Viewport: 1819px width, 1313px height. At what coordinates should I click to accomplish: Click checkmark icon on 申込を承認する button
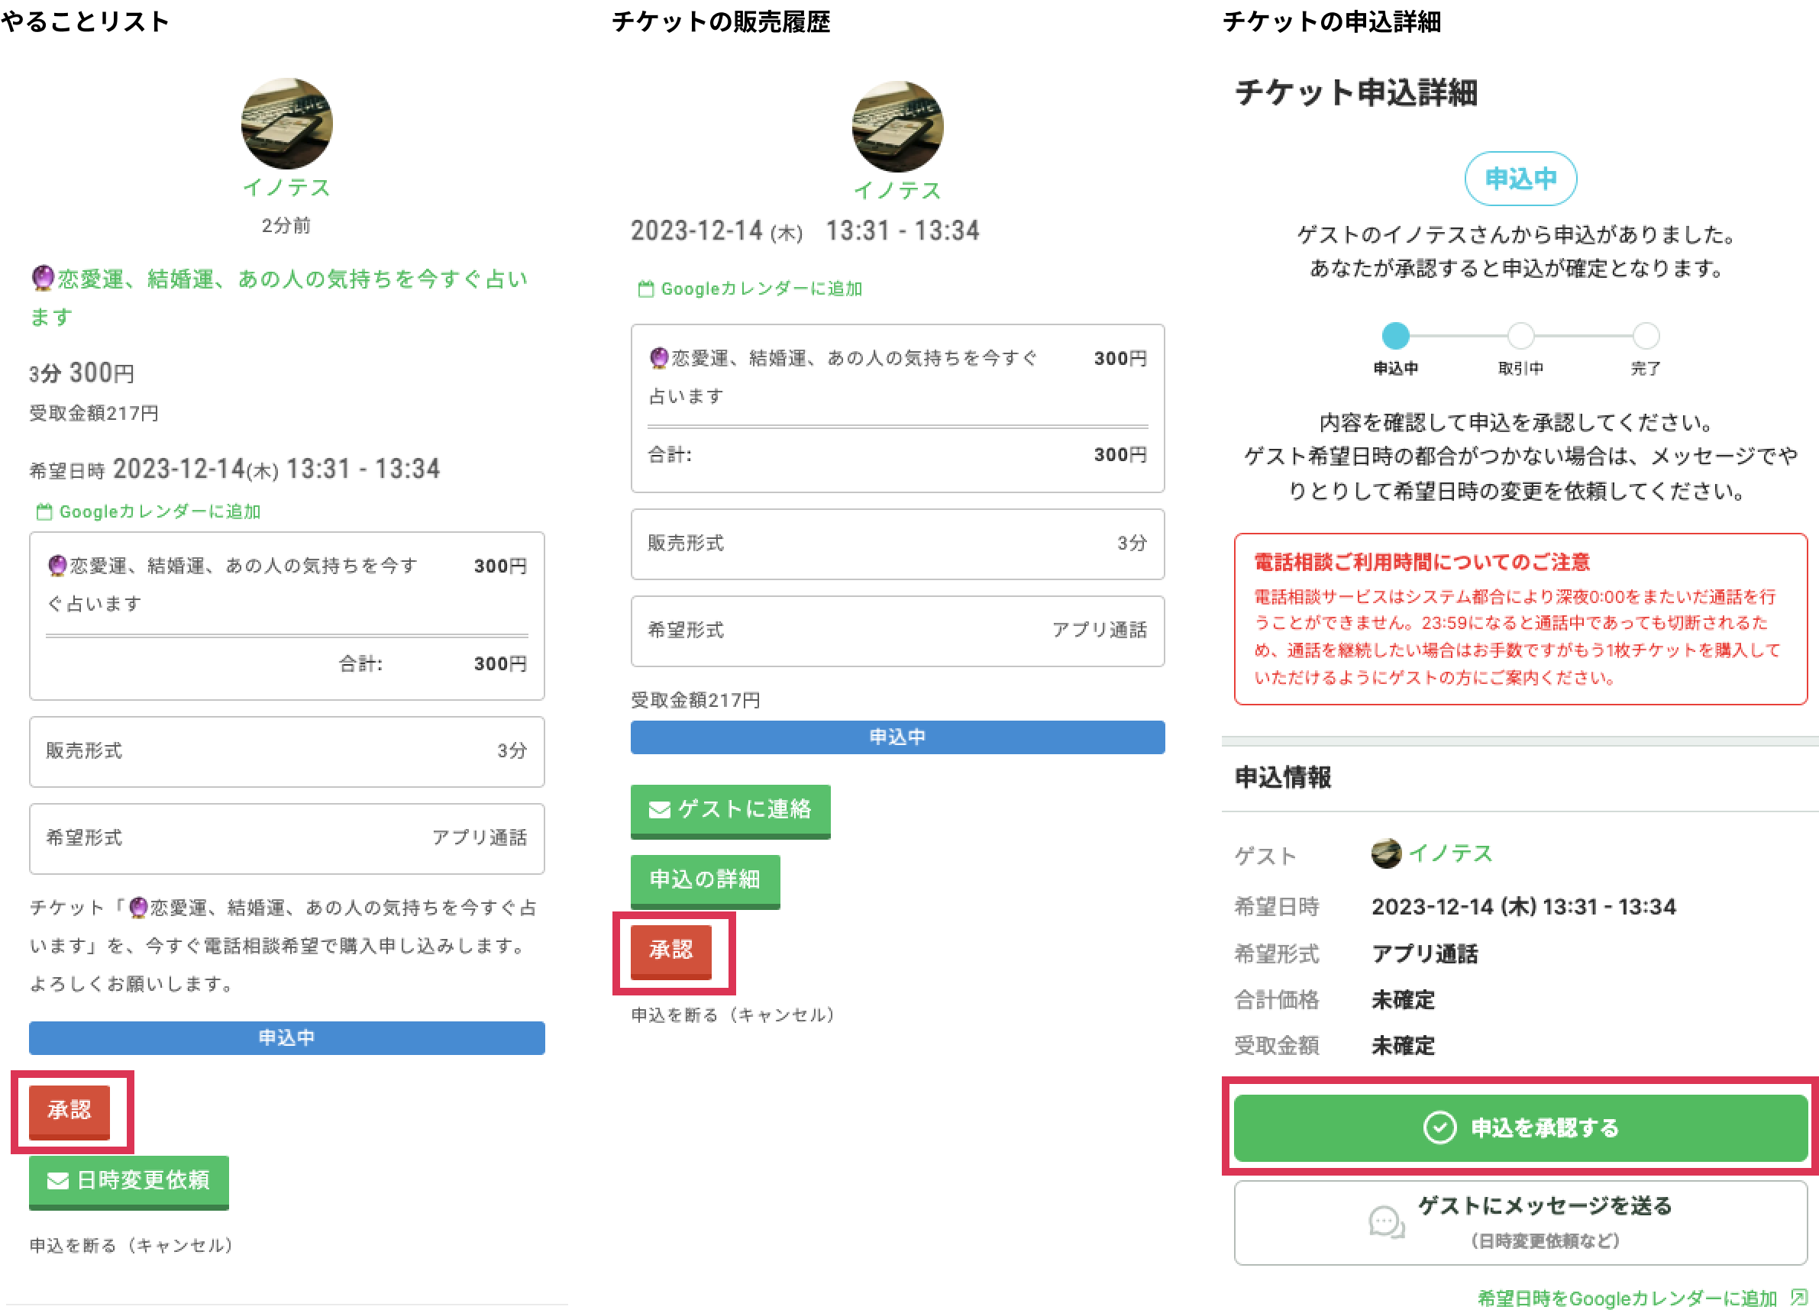click(1439, 1128)
